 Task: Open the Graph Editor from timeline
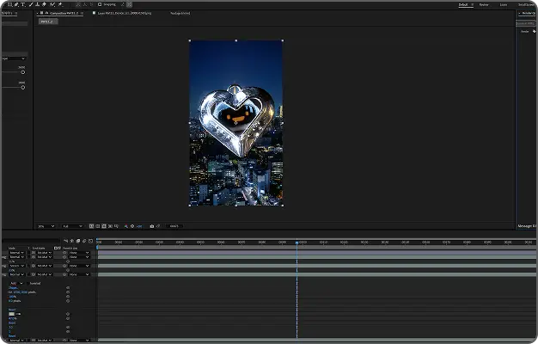[90, 241]
